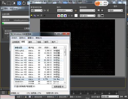Click the process list scroll down arrow

(65, 83)
